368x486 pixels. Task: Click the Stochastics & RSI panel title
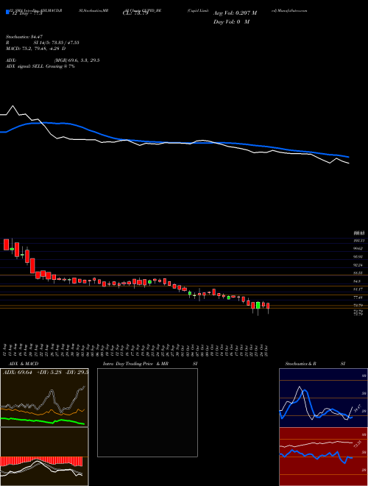click(x=315, y=364)
